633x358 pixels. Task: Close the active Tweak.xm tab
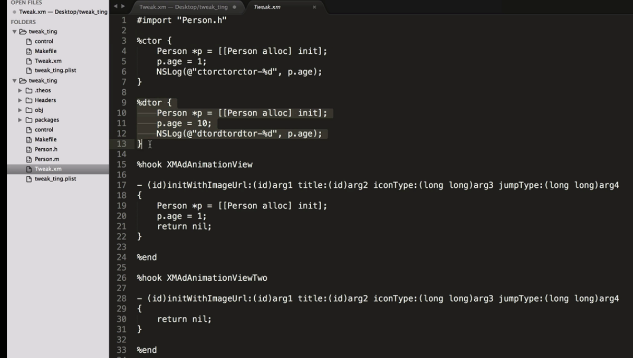click(x=314, y=7)
